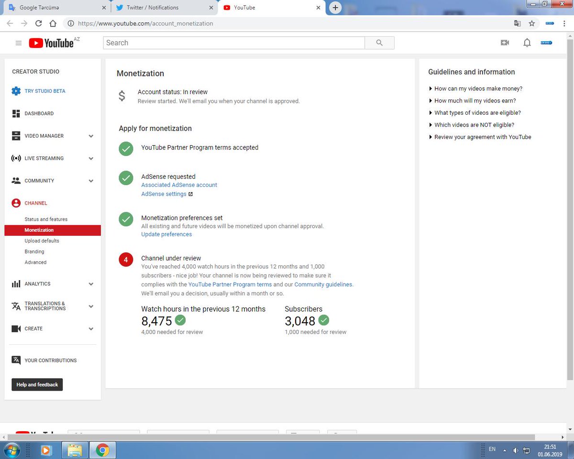
Task: Select Monetization in the sidebar
Action: click(53, 230)
